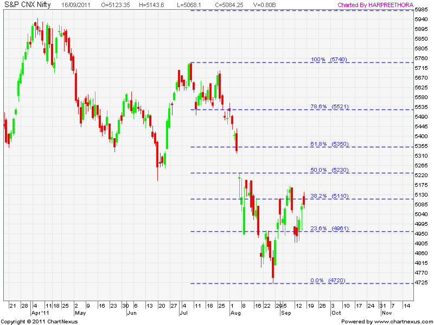This screenshot has width=434, height=325.
Task: Click the 5670 price axis label
Action: click(x=421, y=78)
